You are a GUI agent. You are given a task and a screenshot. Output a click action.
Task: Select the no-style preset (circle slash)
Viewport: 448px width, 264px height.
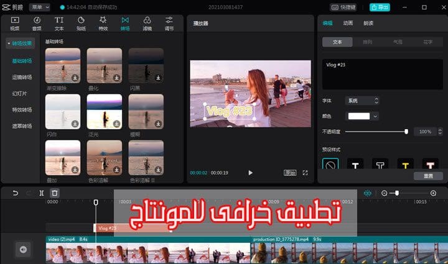[x=330, y=164]
